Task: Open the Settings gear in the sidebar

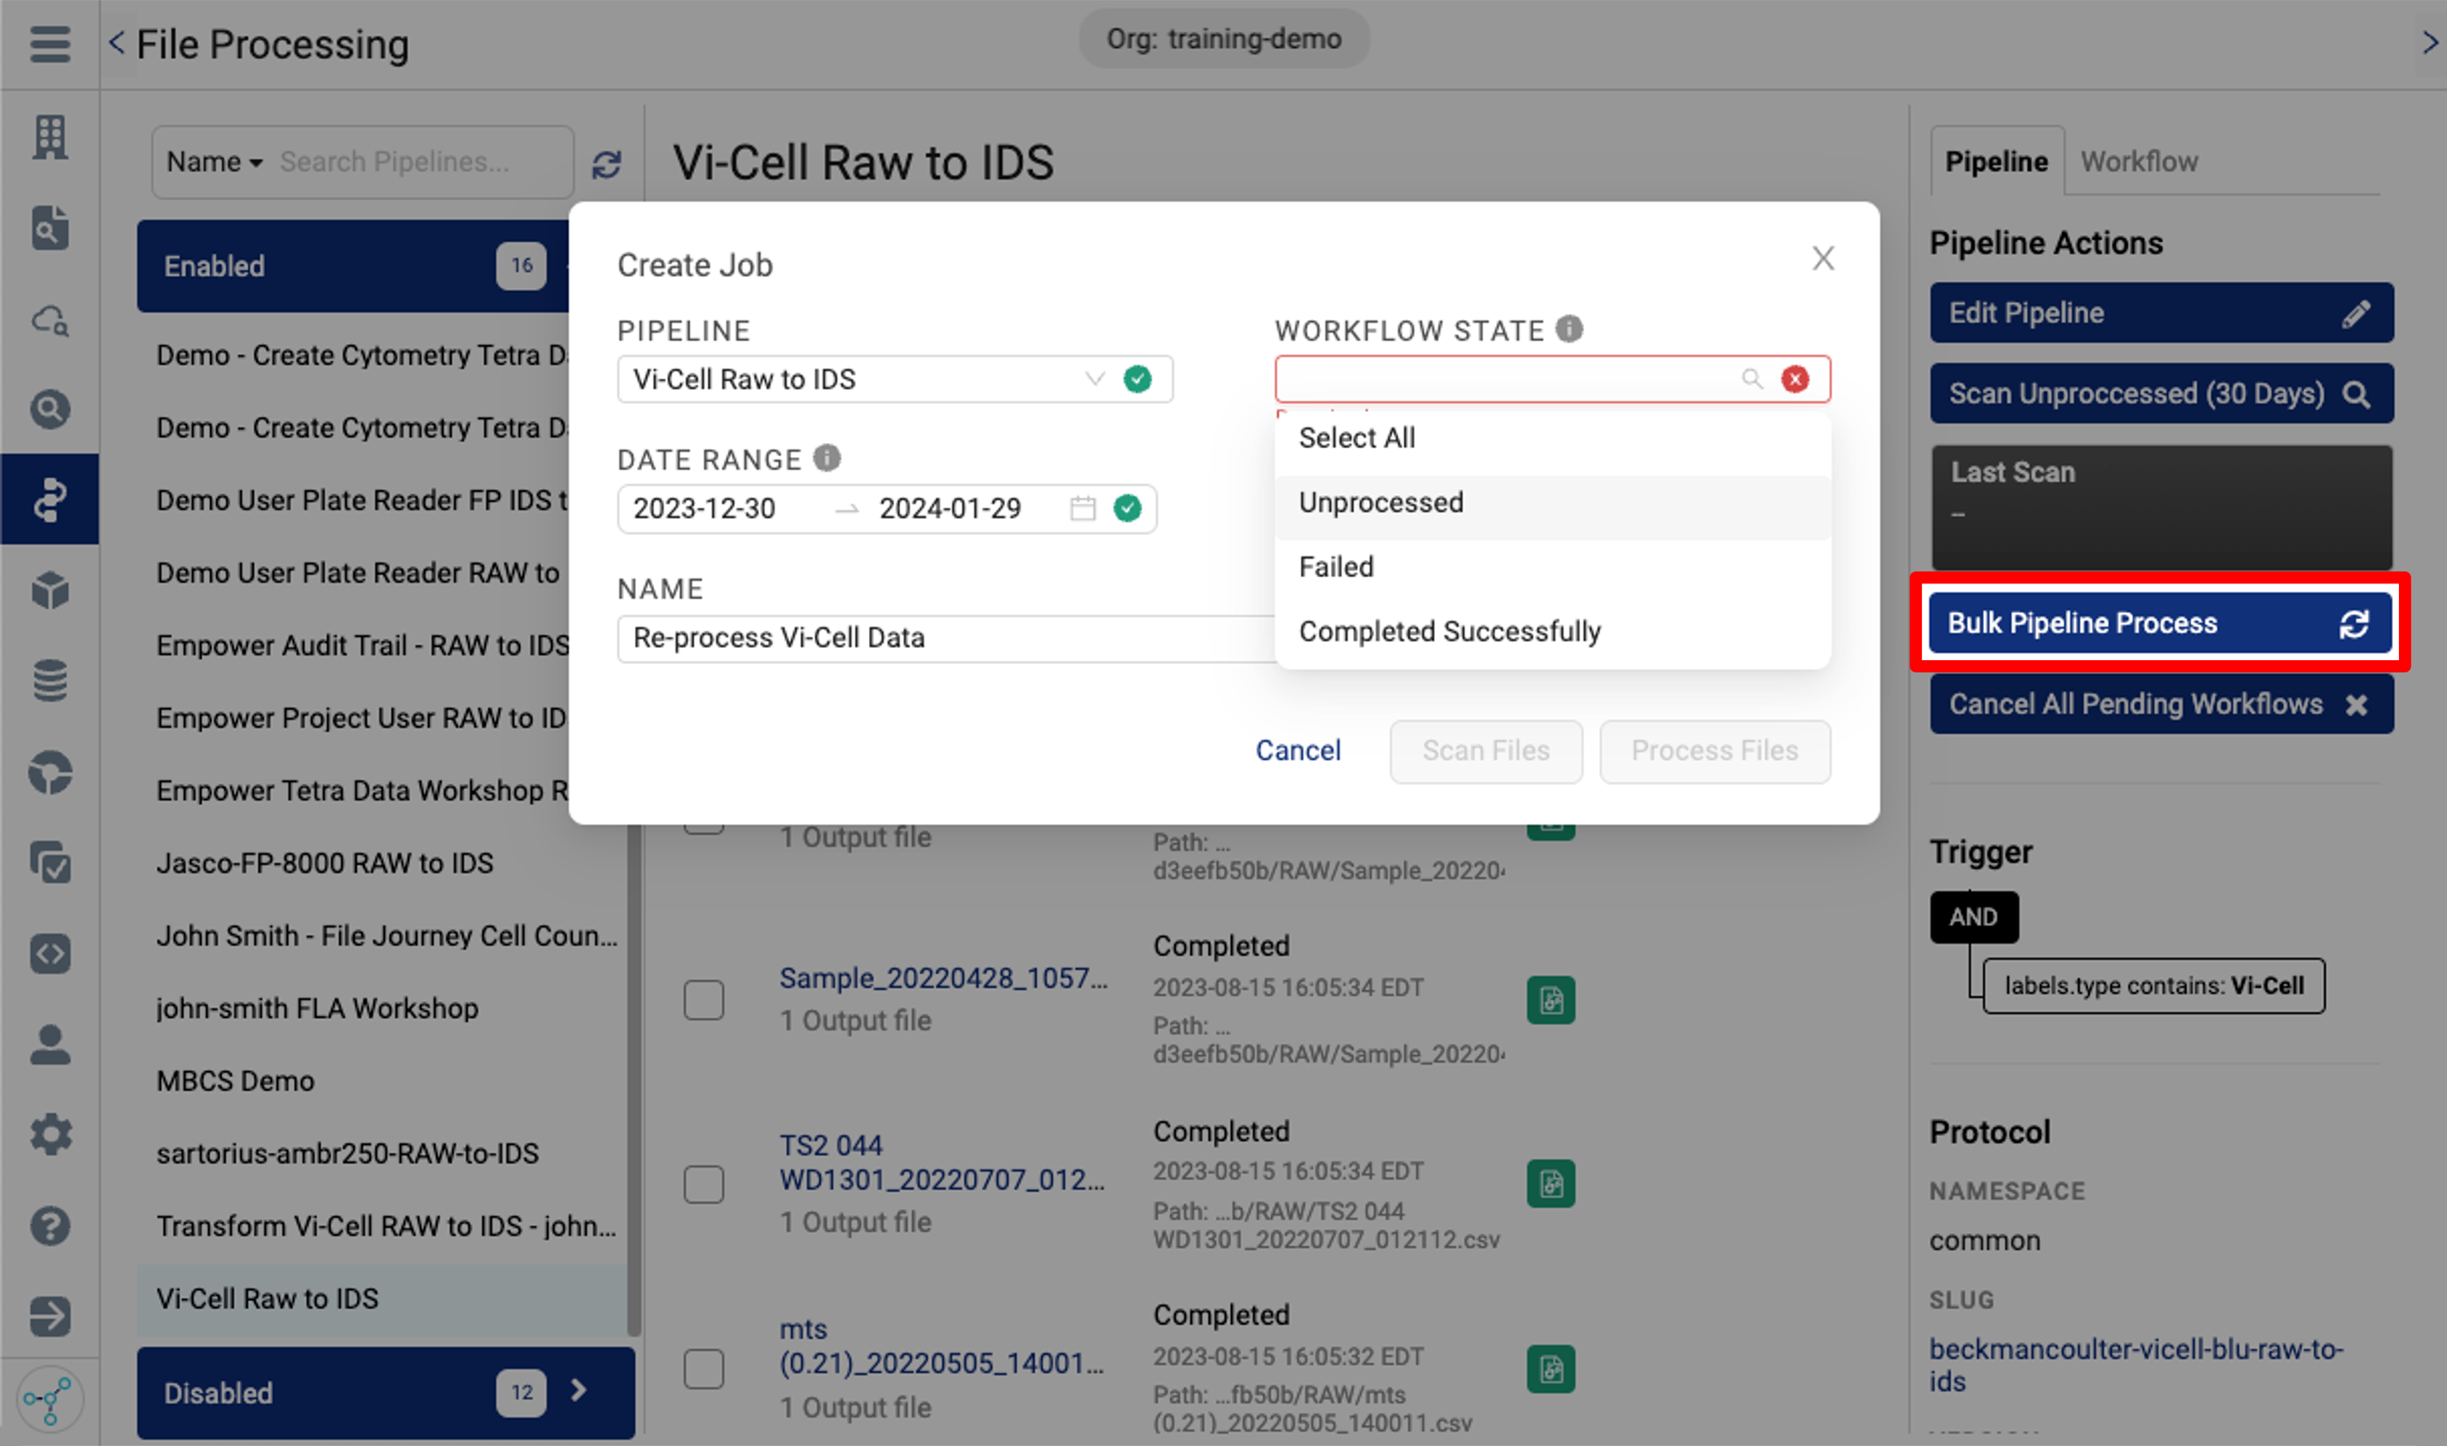Action: (49, 1134)
